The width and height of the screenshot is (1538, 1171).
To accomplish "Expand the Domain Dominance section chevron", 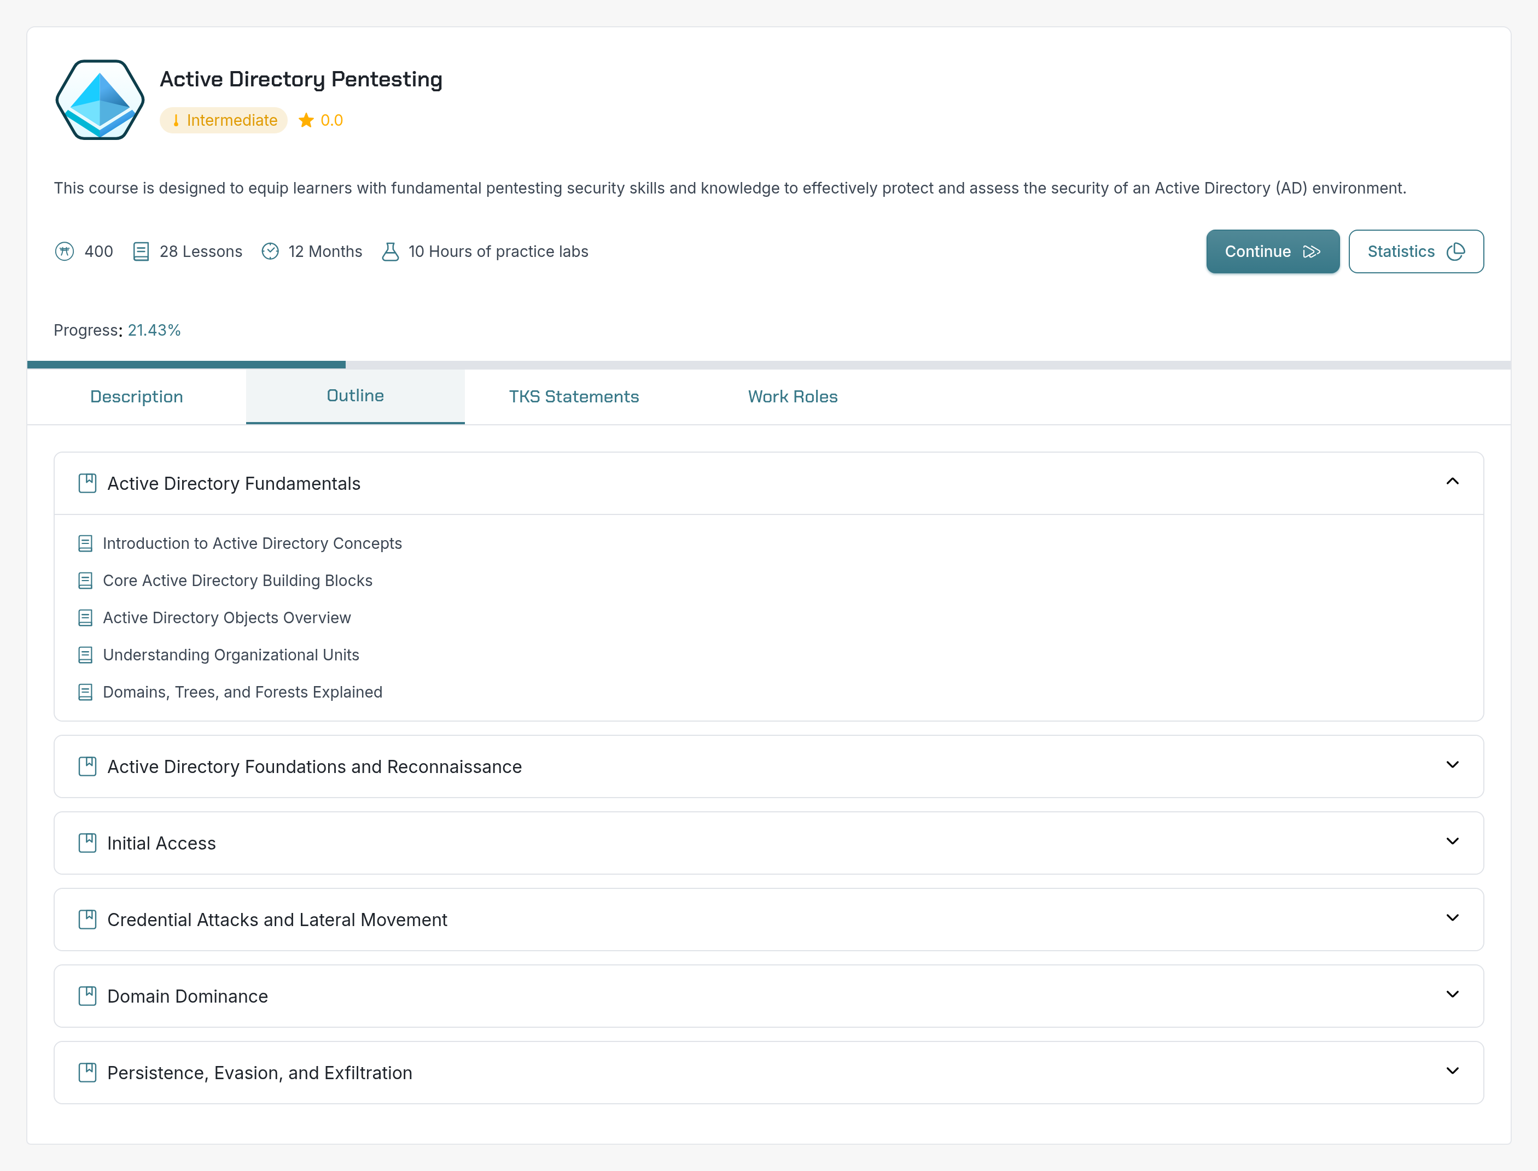I will pos(1452,994).
